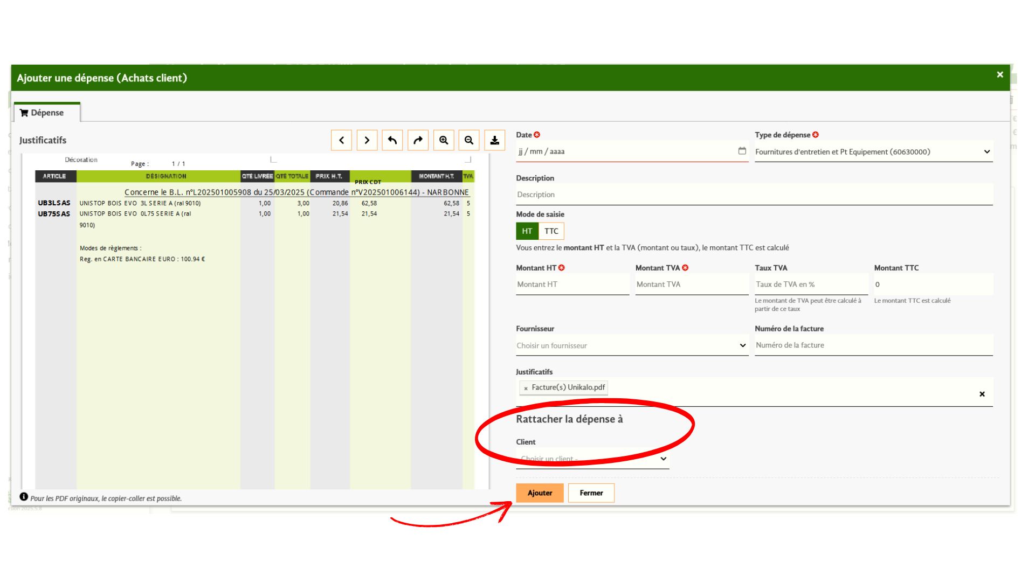The height and width of the screenshot is (582, 1035).
Task: Click the Ajouter button
Action: tap(540, 493)
